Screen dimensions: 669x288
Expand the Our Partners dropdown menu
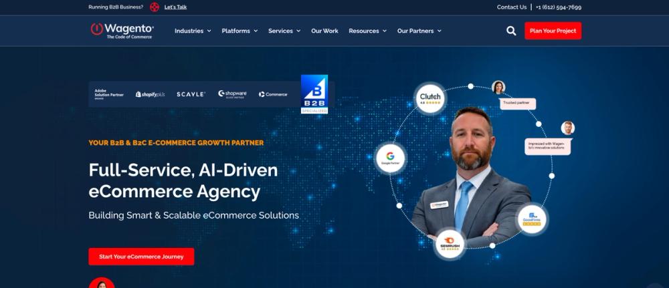[419, 31]
